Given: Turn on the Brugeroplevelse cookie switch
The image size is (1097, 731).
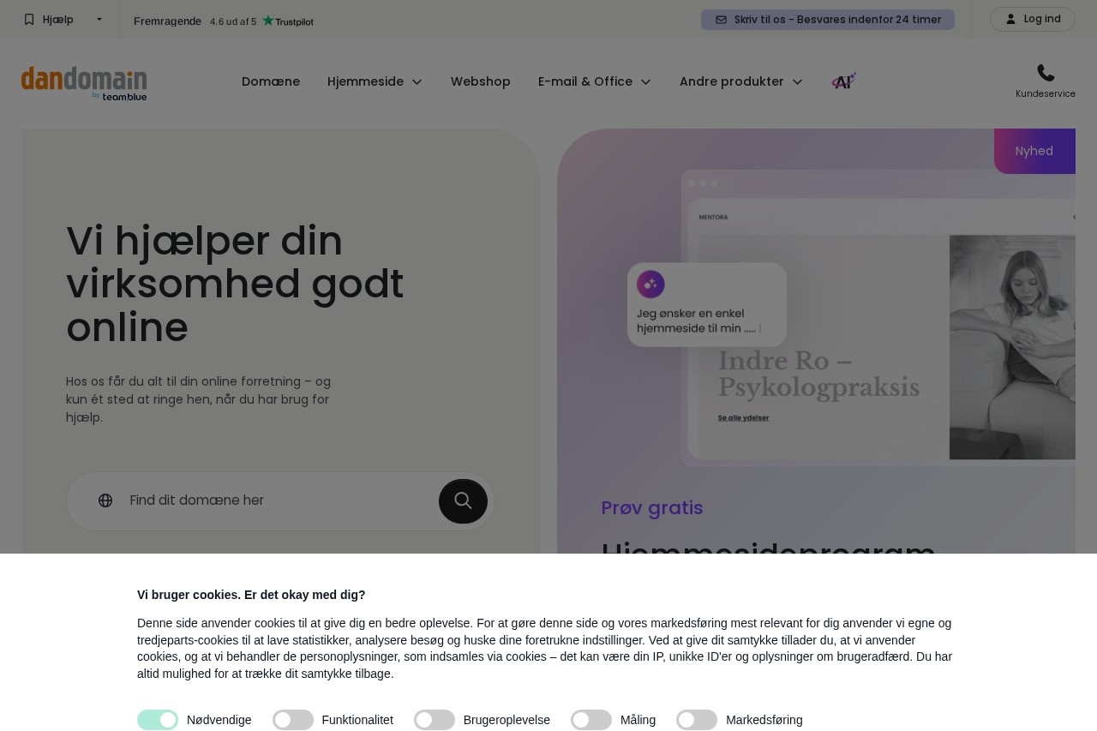Looking at the screenshot, I should 435,720.
